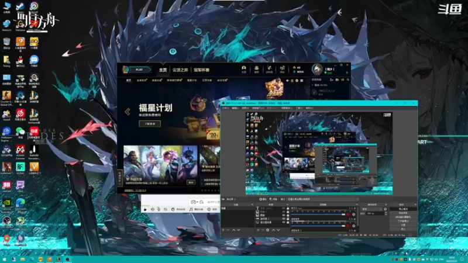Remove the selected scene with the minus icon
468x263 pixels.
(228, 230)
